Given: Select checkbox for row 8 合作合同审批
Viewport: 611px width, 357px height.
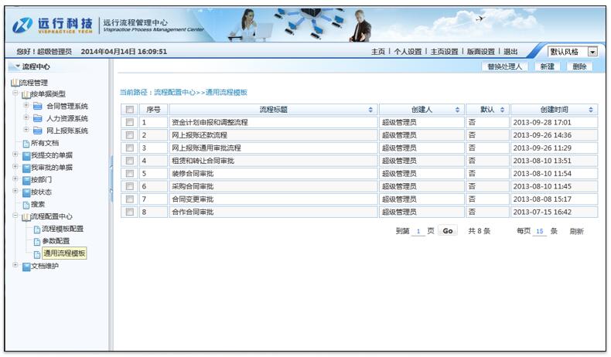Looking at the screenshot, I should pos(130,212).
